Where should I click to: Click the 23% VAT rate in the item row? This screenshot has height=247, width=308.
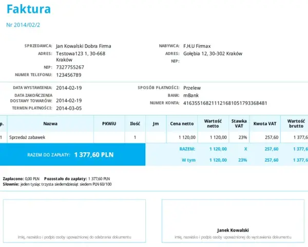(x=243, y=137)
